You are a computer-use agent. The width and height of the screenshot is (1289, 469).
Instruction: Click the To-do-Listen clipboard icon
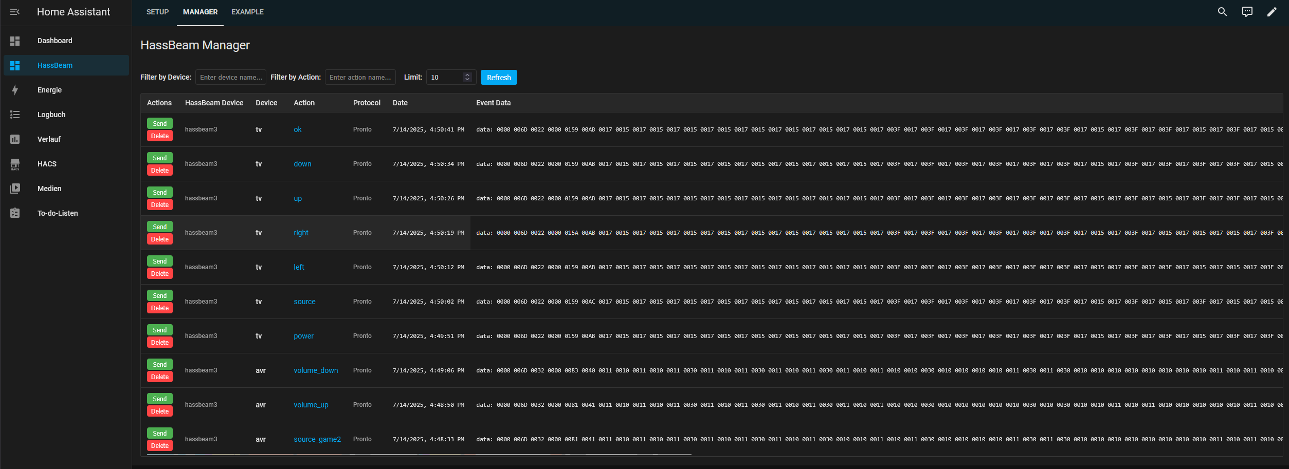click(x=15, y=213)
